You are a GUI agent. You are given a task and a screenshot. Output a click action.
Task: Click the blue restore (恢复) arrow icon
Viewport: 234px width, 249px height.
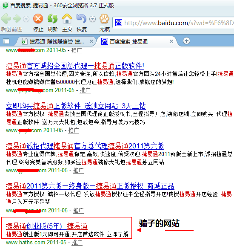[x=81, y=19]
